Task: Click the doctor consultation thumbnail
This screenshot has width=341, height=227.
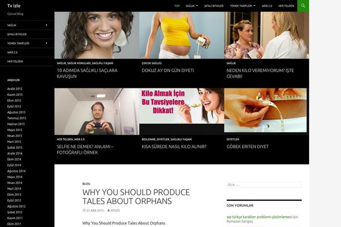Action: tap(267, 35)
